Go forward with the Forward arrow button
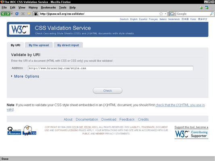 coord(8,14)
